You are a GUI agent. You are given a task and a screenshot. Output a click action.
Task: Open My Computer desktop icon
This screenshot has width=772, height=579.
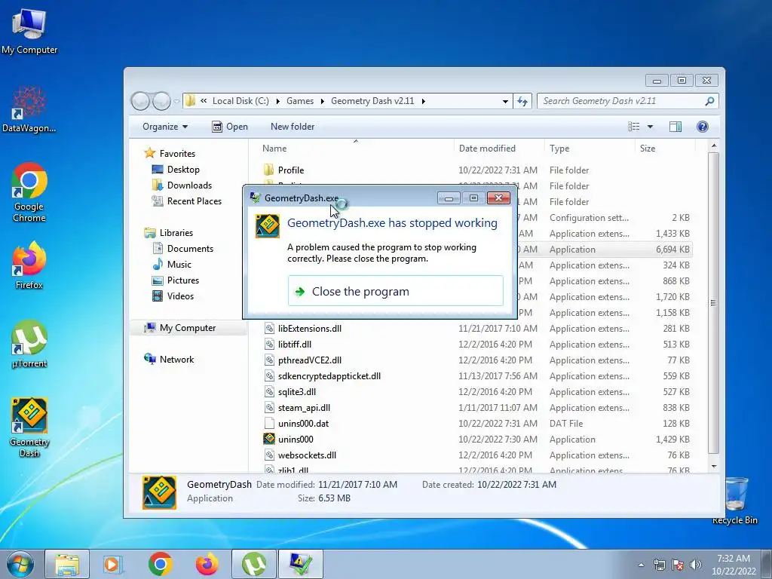[x=29, y=30]
